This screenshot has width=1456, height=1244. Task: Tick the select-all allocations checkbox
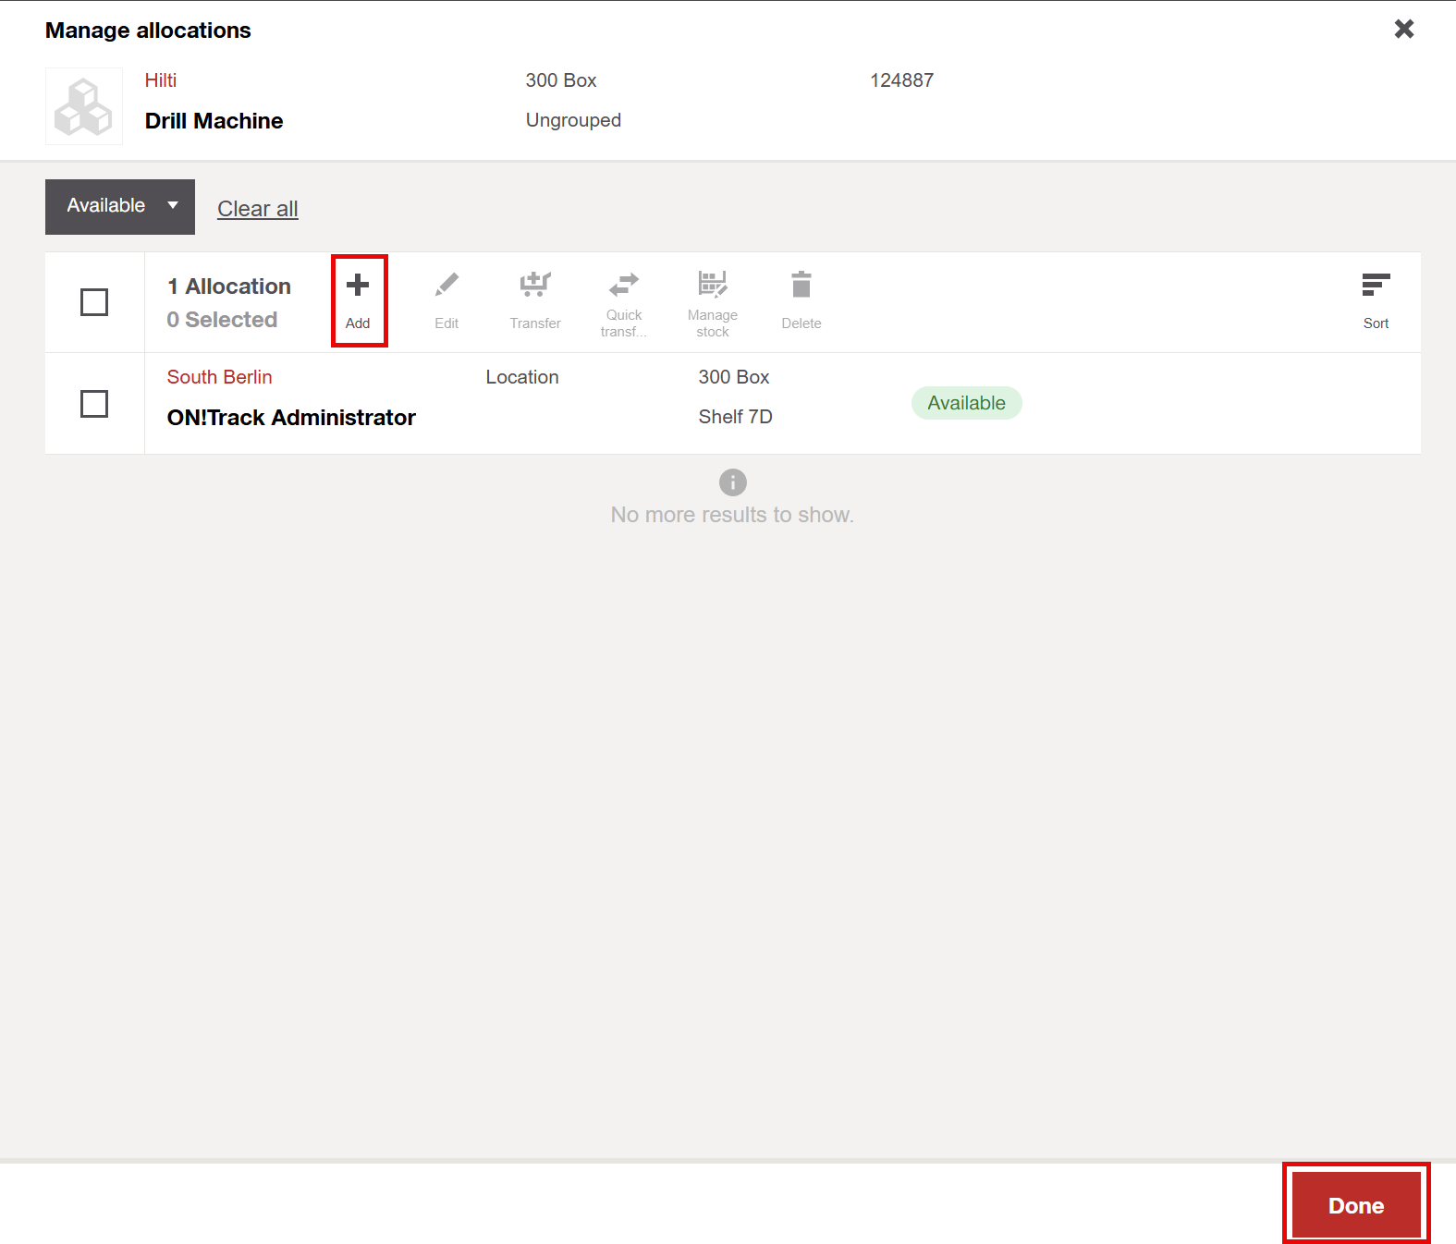click(x=94, y=302)
